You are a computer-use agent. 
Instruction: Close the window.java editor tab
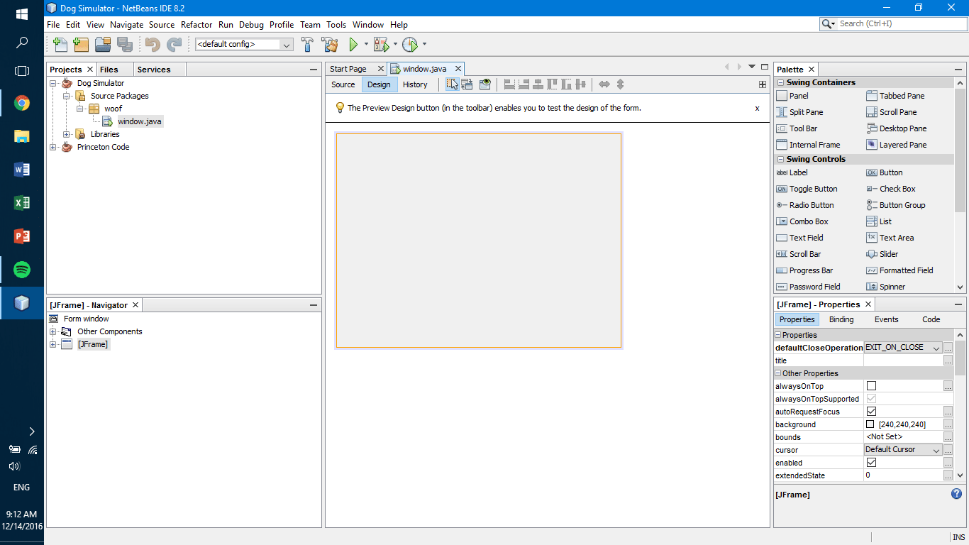(x=458, y=69)
